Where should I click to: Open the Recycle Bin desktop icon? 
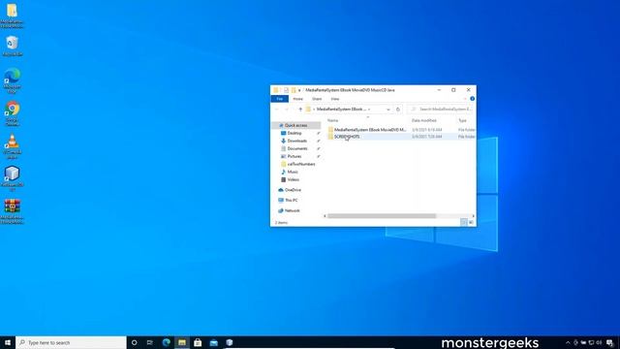pyautogui.click(x=13, y=46)
